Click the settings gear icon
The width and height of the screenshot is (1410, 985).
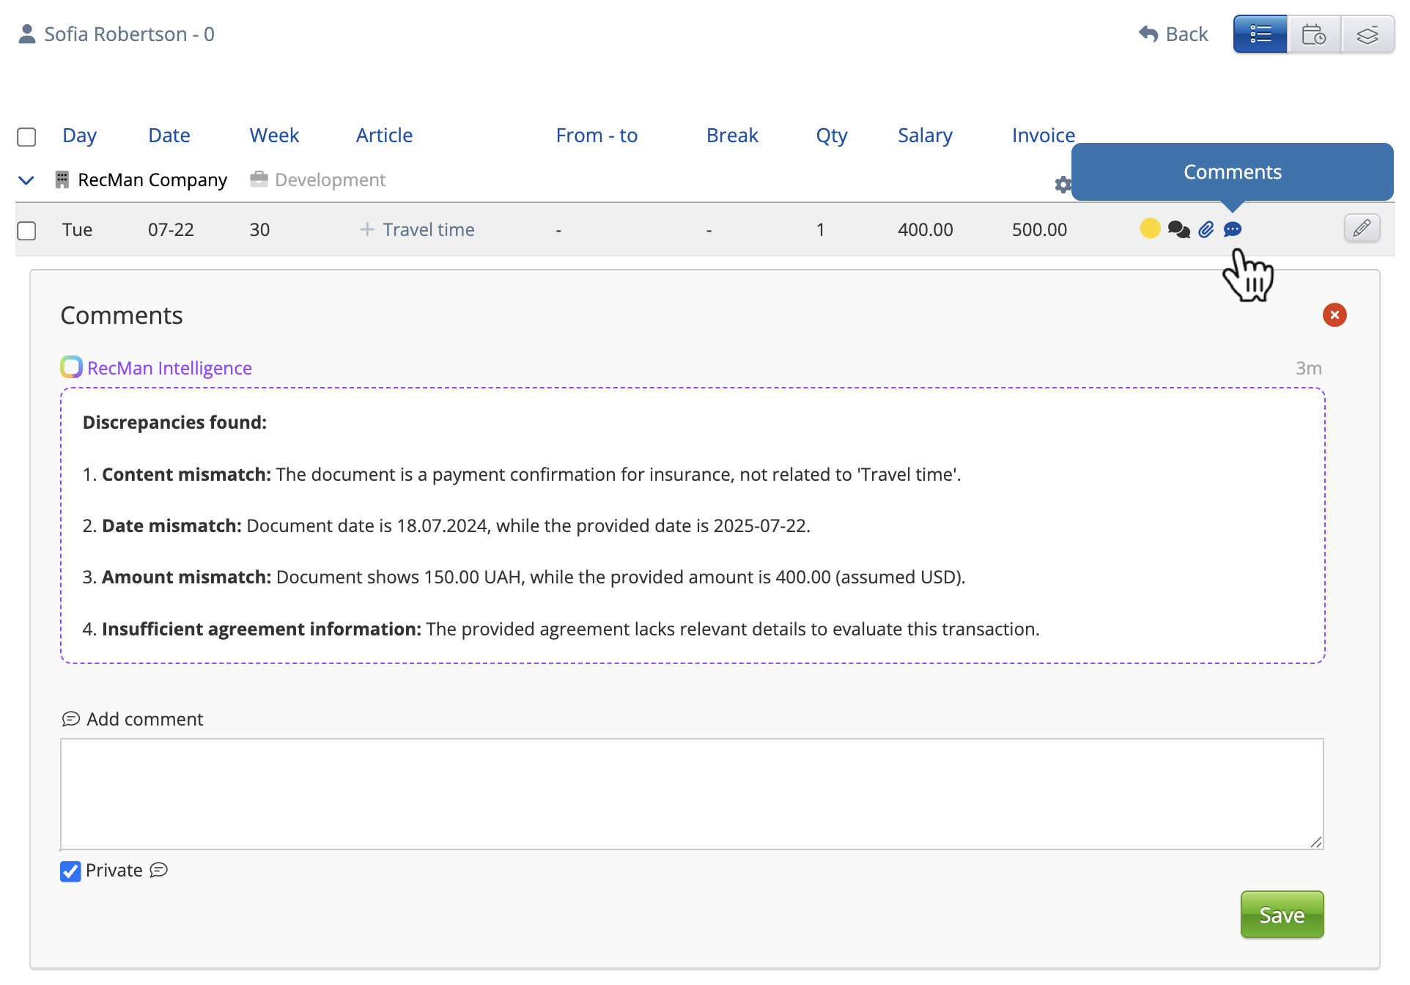[1063, 185]
